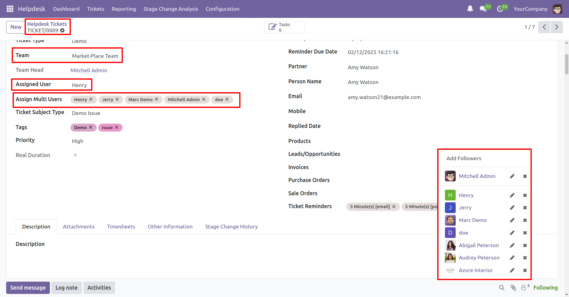This screenshot has height=297, width=569.
Task: Switch to Stage Change History tab
Action: click(232, 227)
